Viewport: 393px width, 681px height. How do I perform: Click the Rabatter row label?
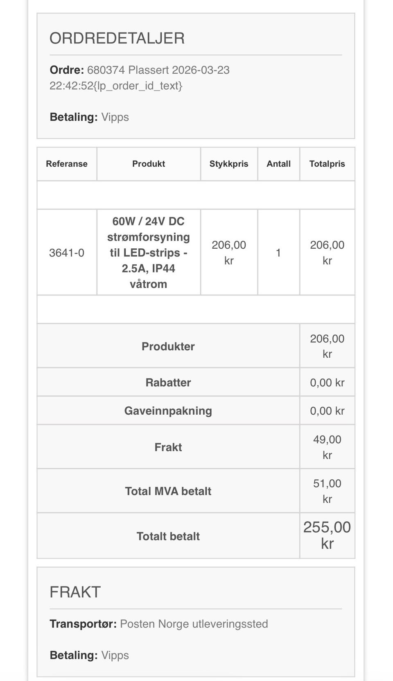coord(168,383)
